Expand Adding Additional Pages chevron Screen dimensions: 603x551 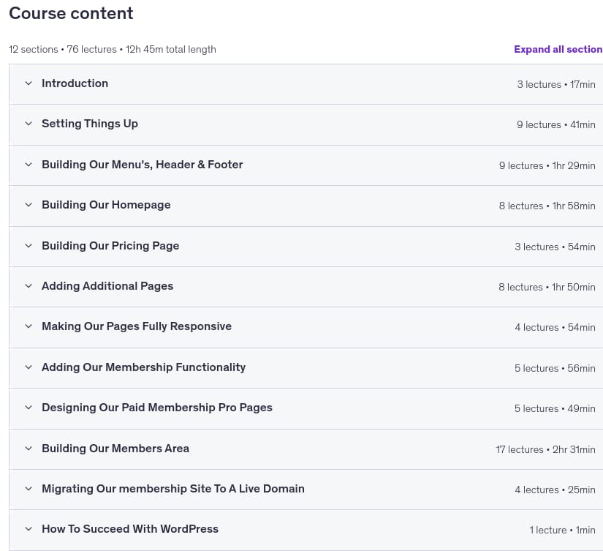29,286
